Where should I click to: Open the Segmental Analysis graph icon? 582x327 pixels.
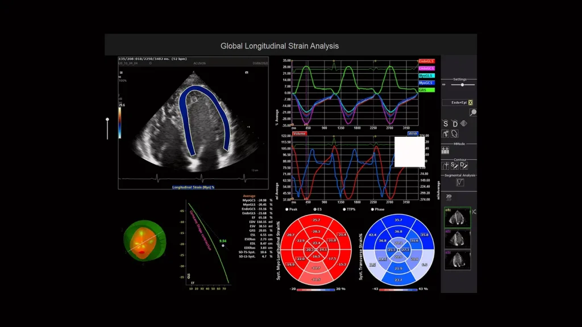click(x=460, y=182)
